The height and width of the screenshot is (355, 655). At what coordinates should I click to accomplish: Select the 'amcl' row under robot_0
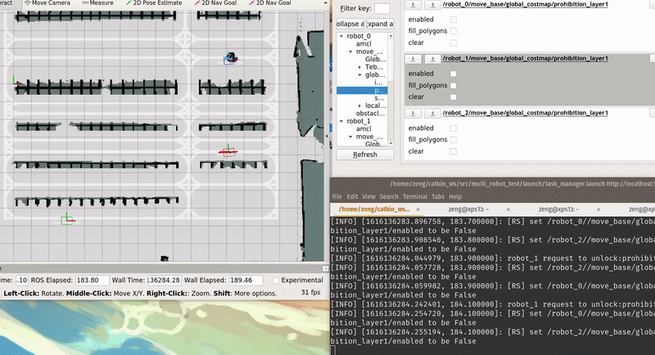coord(363,44)
